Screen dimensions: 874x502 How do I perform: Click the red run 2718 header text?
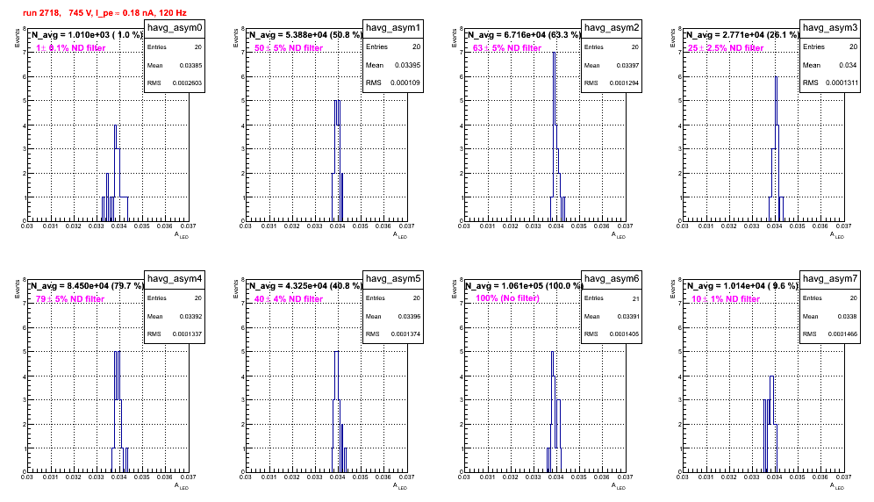[105, 12]
